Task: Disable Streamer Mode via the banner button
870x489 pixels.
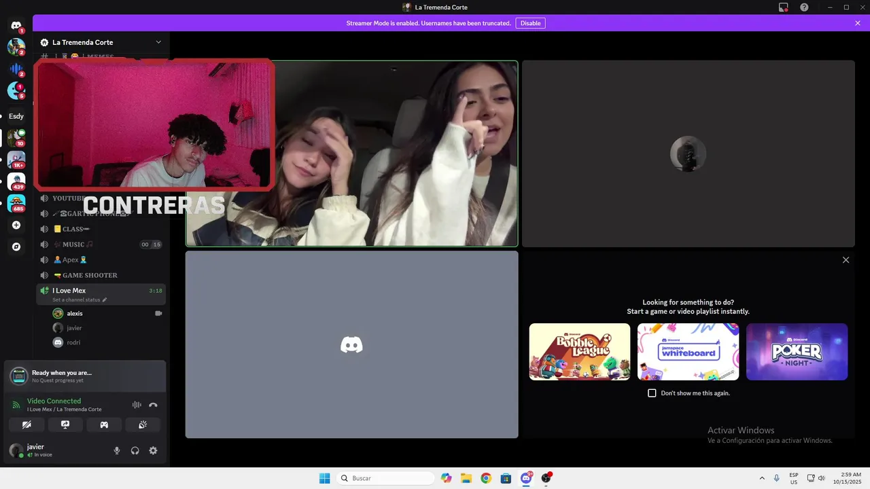Action: (x=530, y=23)
